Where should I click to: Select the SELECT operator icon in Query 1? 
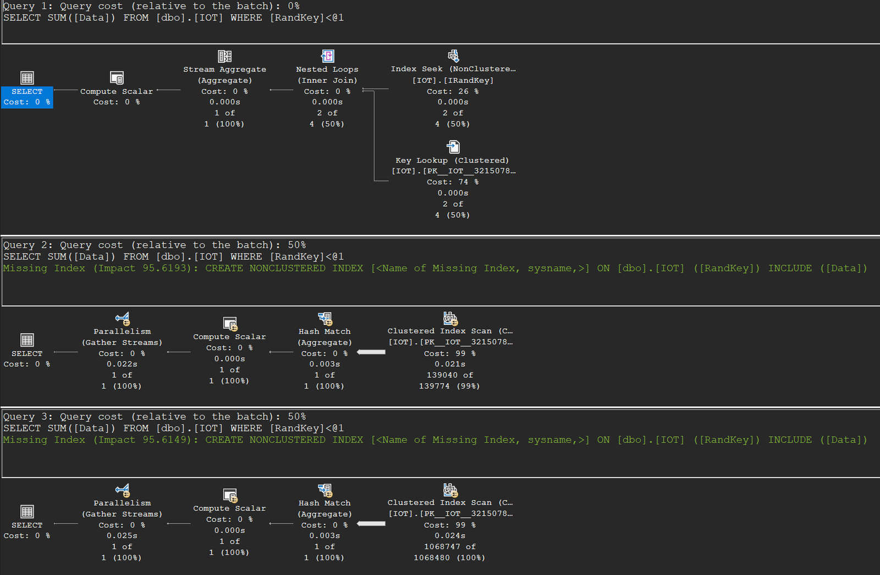pyautogui.click(x=27, y=78)
